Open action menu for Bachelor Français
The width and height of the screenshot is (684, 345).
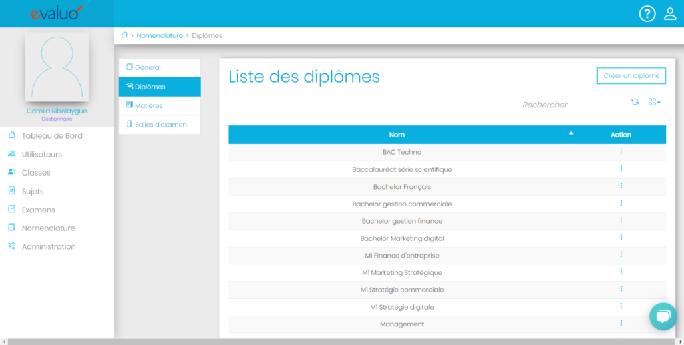point(621,186)
